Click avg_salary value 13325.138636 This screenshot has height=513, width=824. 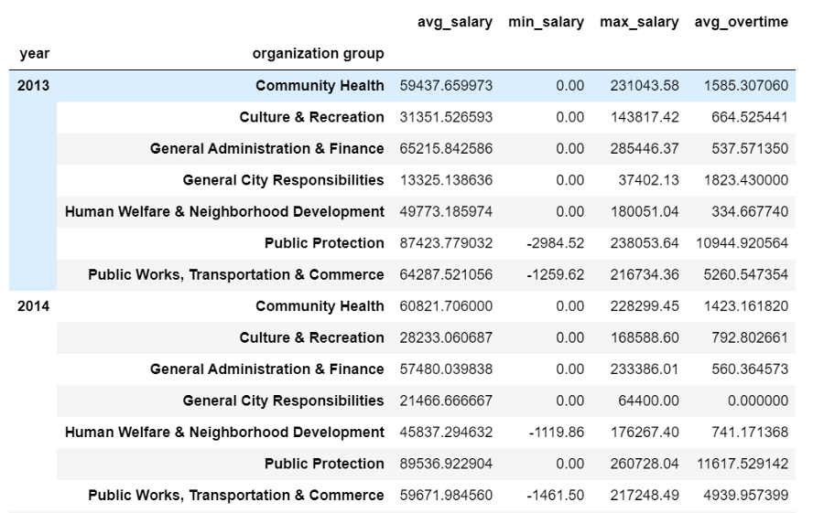(x=446, y=180)
